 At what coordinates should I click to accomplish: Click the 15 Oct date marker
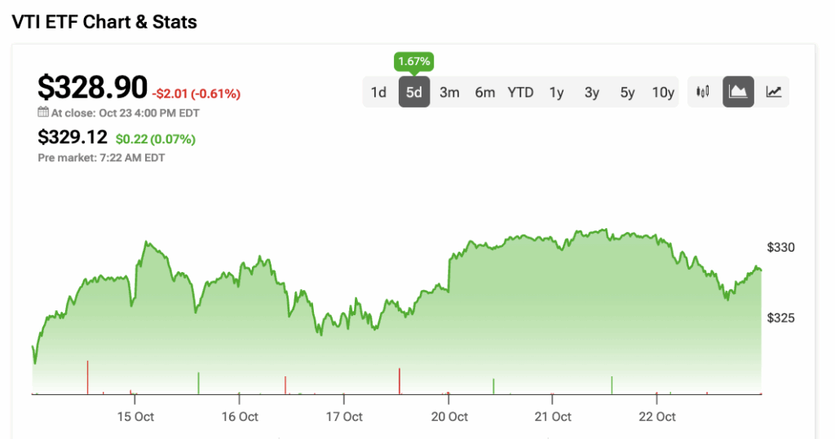point(135,416)
